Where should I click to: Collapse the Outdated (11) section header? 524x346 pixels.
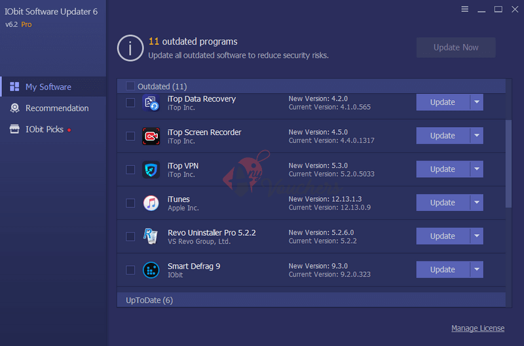[x=311, y=86]
